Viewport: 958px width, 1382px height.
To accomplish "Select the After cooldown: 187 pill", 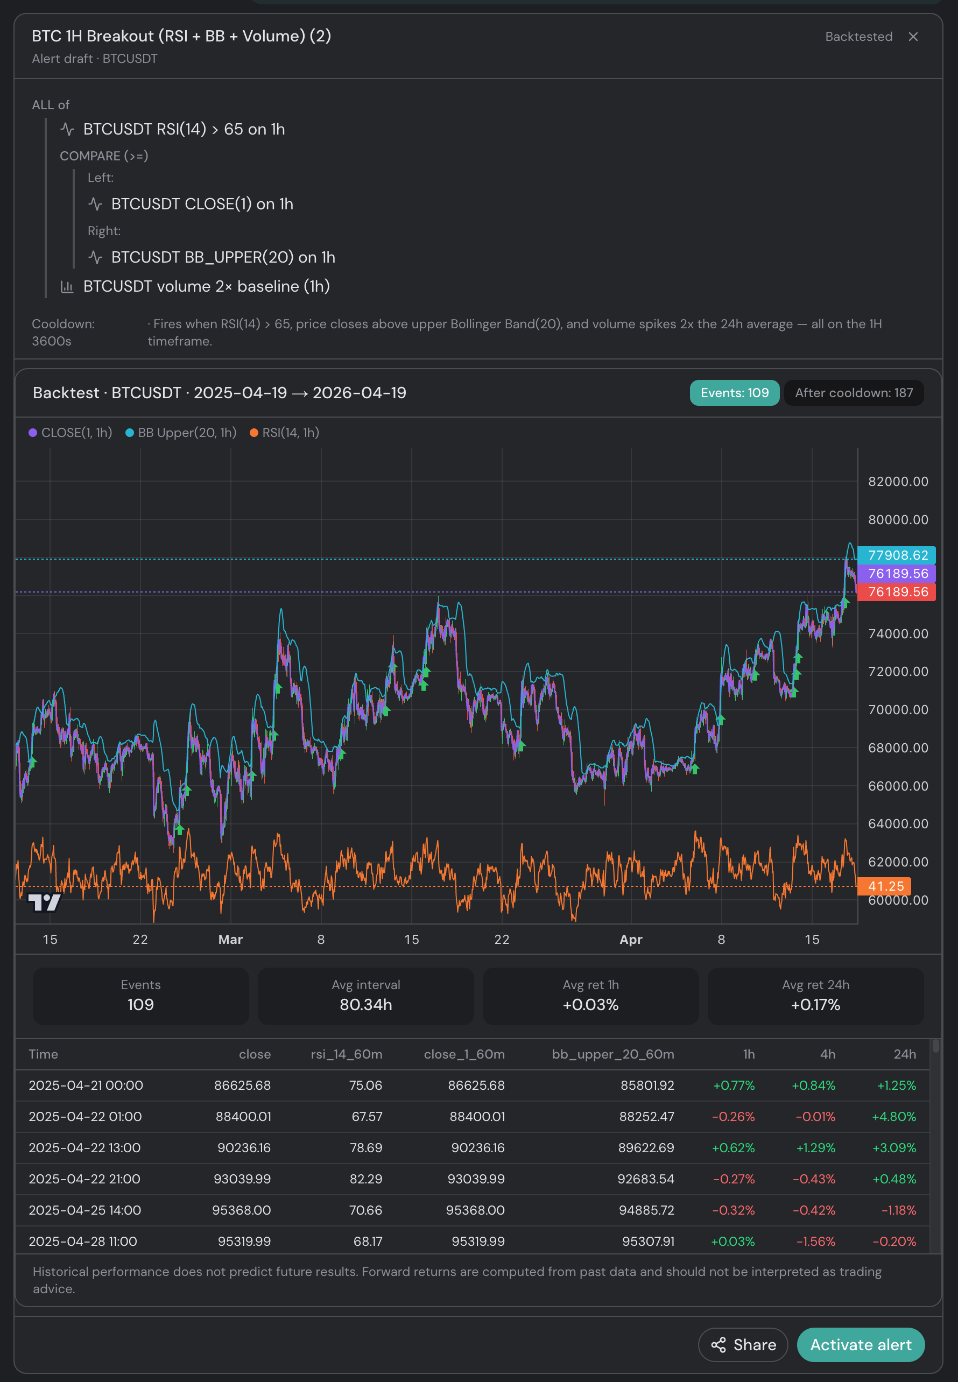I will [854, 393].
